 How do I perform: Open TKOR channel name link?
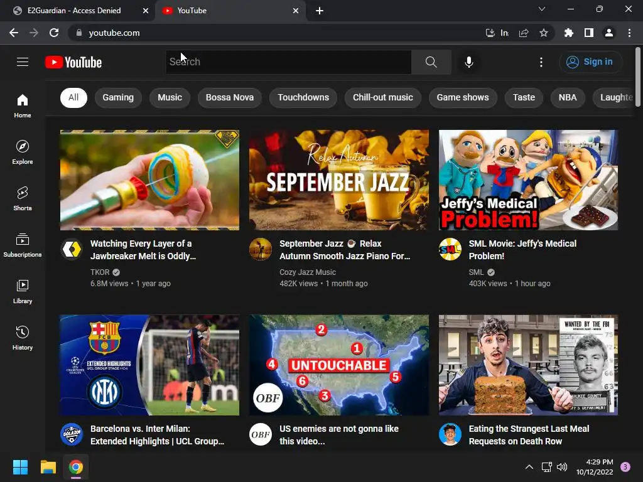(x=100, y=272)
